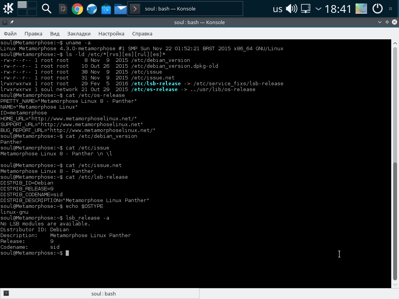Click the 'uname -a' command line
This screenshot has width=399, height=299.
pyautogui.click(x=45, y=43)
